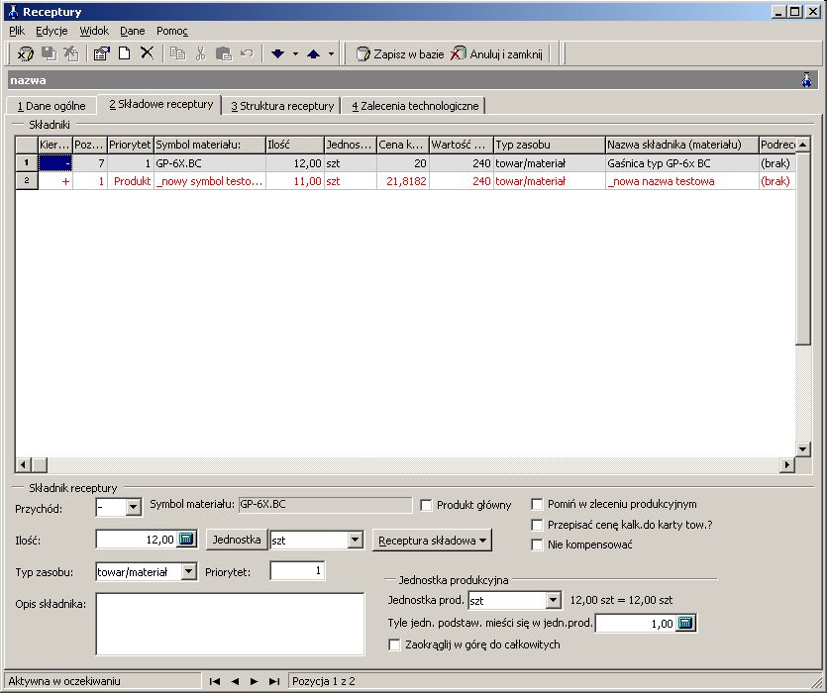Click the horizontal scrollbar left arrow in grid

pos(23,464)
